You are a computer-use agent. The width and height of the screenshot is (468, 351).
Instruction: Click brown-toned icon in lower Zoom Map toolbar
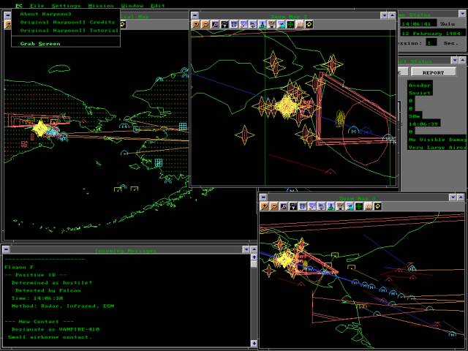[x=340, y=206]
